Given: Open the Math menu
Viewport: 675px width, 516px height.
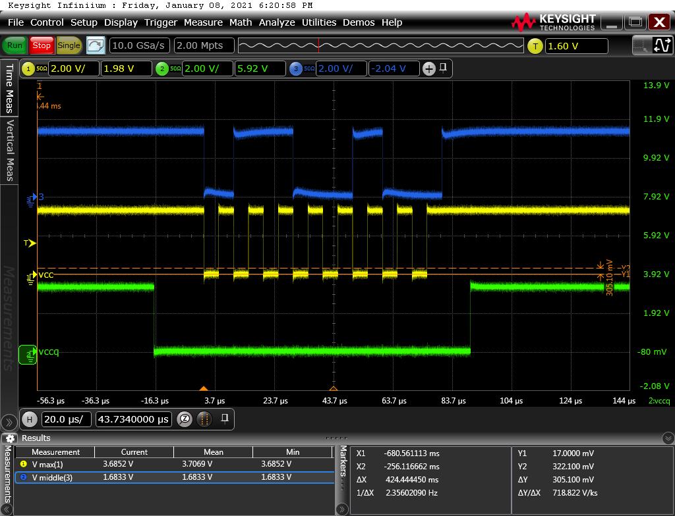Looking at the screenshot, I should pos(241,22).
